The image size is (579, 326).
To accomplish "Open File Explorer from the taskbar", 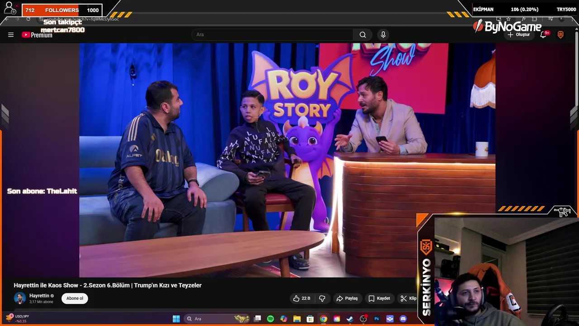I will [x=297, y=319].
